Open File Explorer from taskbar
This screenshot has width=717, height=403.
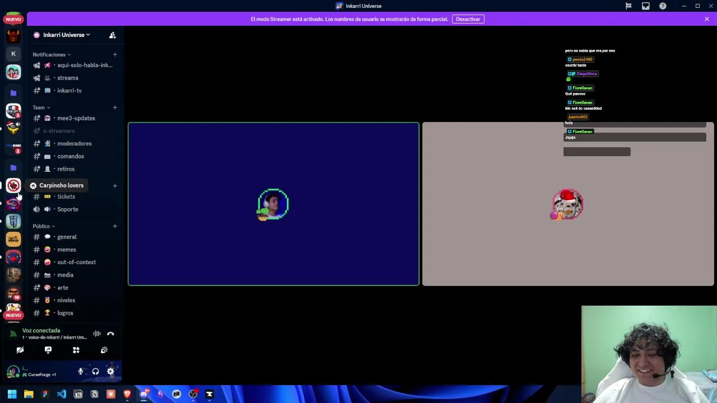point(29,394)
